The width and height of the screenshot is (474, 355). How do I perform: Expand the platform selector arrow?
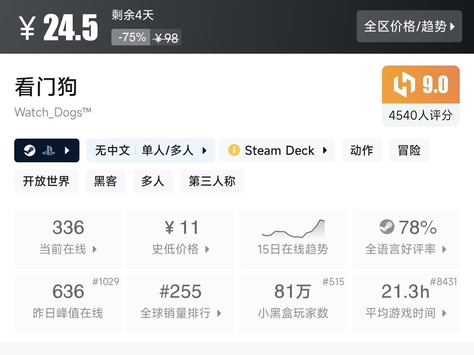point(67,150)
